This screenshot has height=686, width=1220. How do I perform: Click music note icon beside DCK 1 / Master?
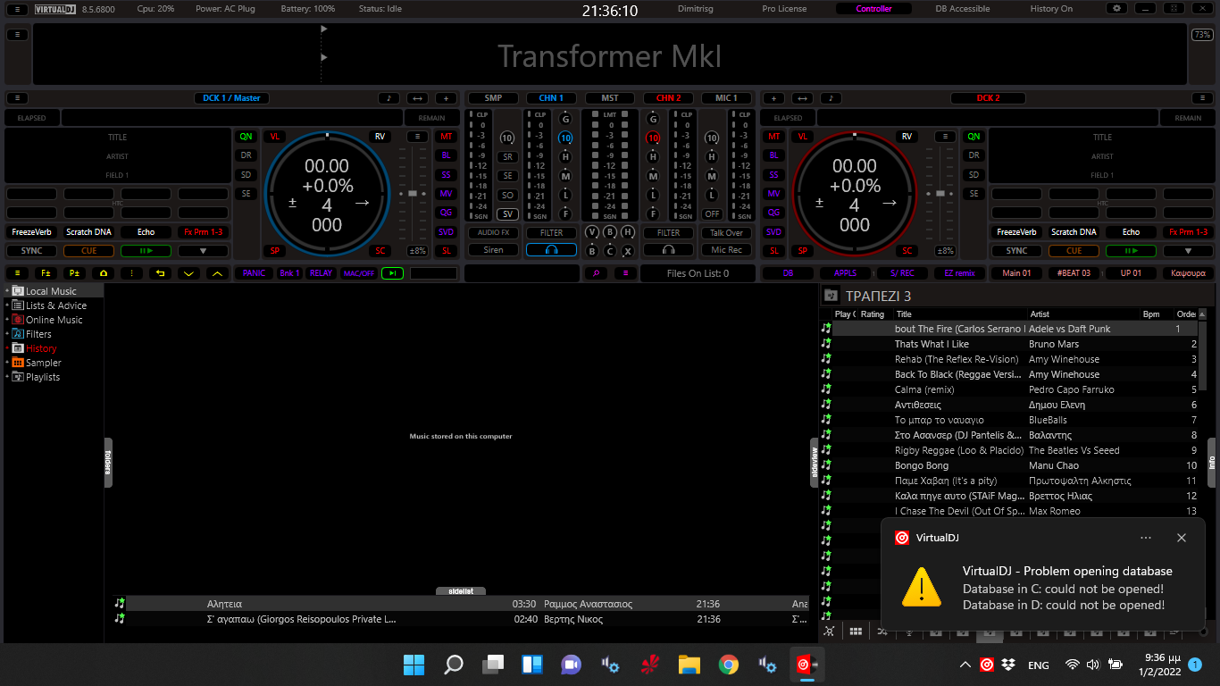pyautogui.click(x=389, y=98)
